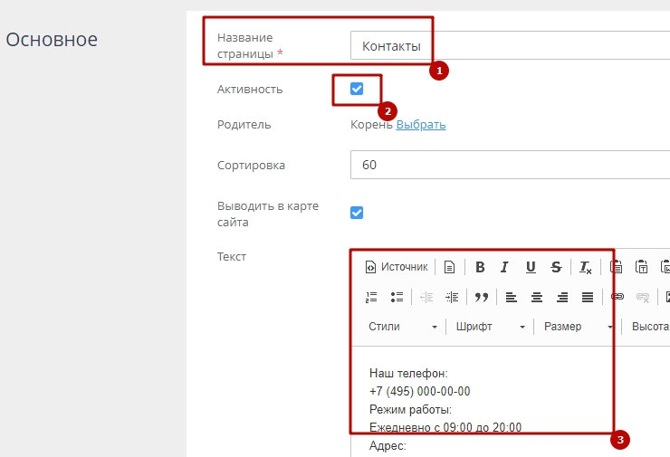Image resolution: width=670 pixels, height=457 pixels.
Task: Insert a numbered list
Action: (371, 297)
